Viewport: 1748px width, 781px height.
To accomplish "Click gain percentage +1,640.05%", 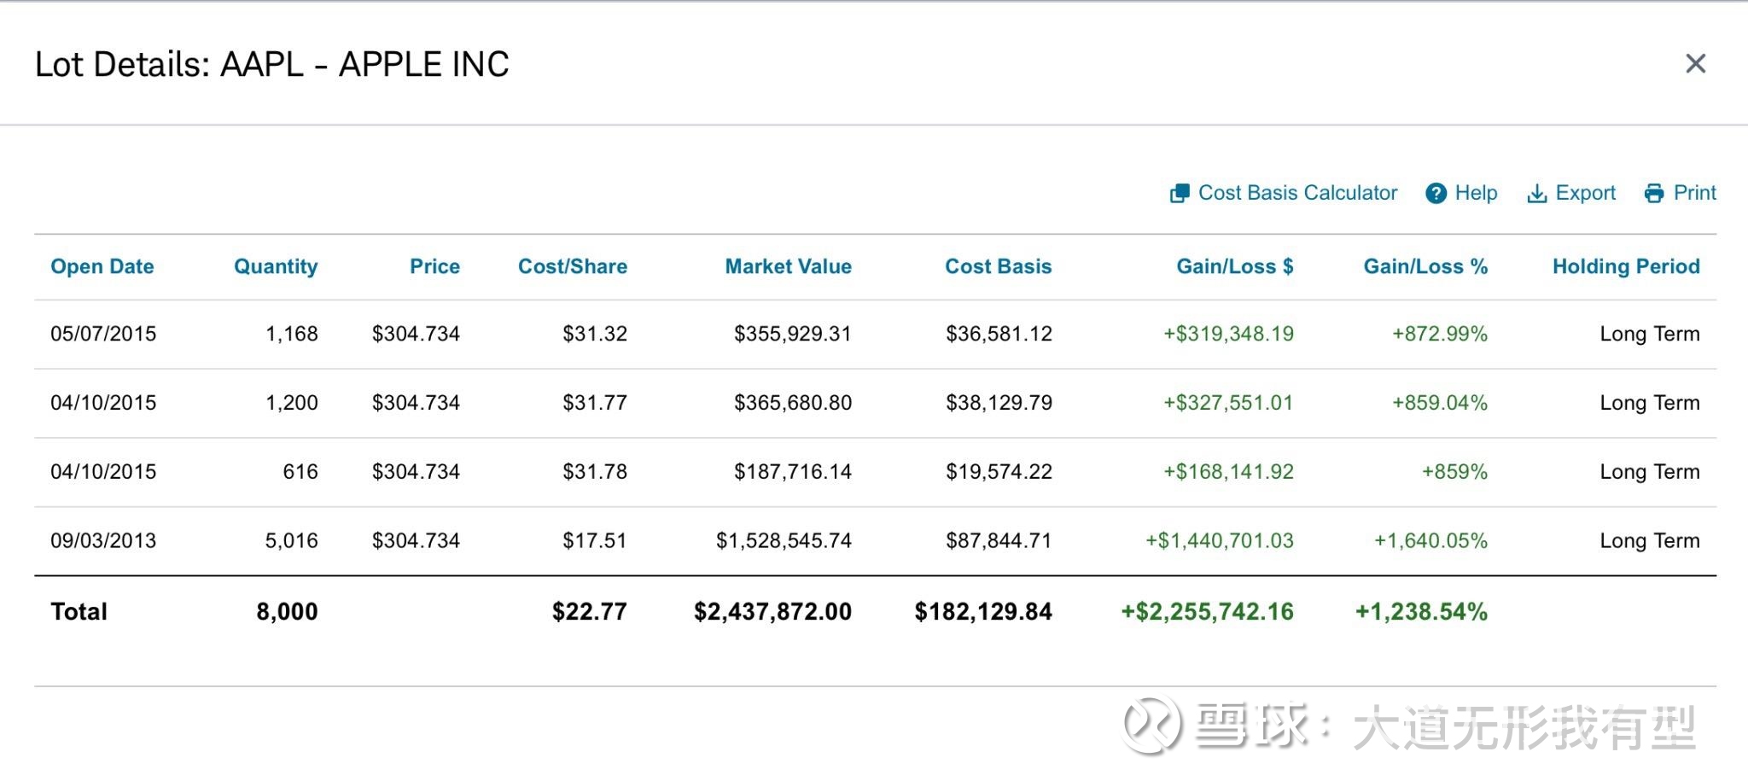I will pyautogui.click(x=1430, y=540).
